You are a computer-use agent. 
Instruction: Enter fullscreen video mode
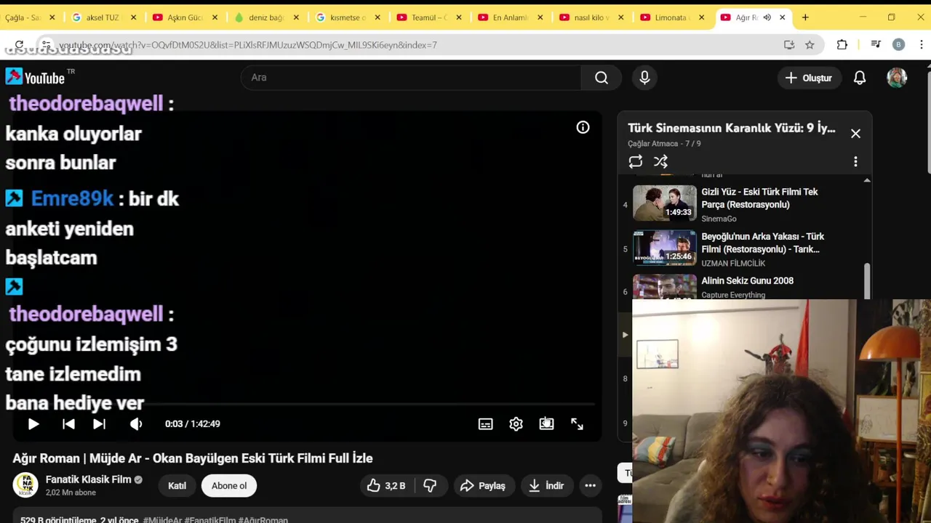point(577,424)
